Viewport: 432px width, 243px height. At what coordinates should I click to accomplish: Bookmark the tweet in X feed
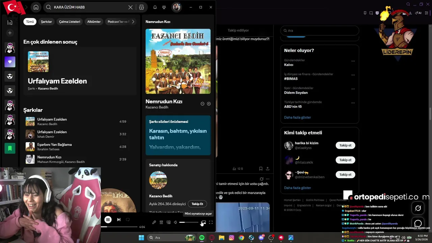pyautogui.click(x=261, y=168)
